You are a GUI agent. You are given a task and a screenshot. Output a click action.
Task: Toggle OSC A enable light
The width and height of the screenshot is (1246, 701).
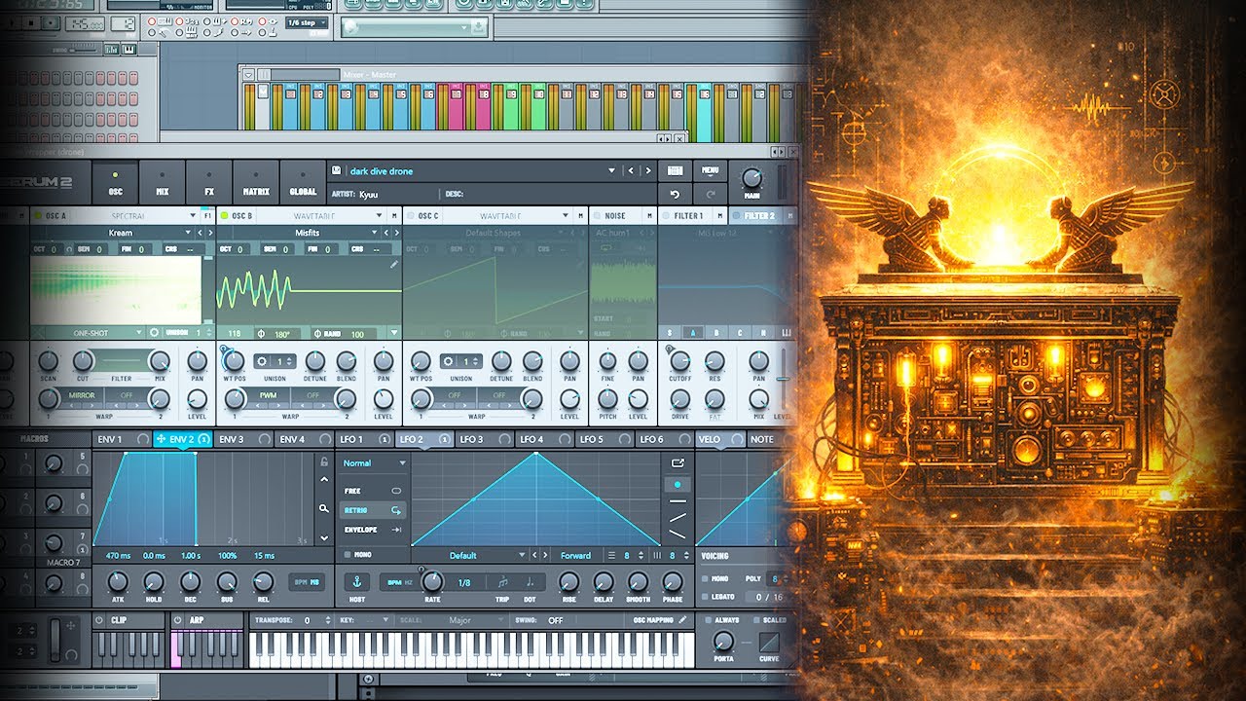coord(38,215)
